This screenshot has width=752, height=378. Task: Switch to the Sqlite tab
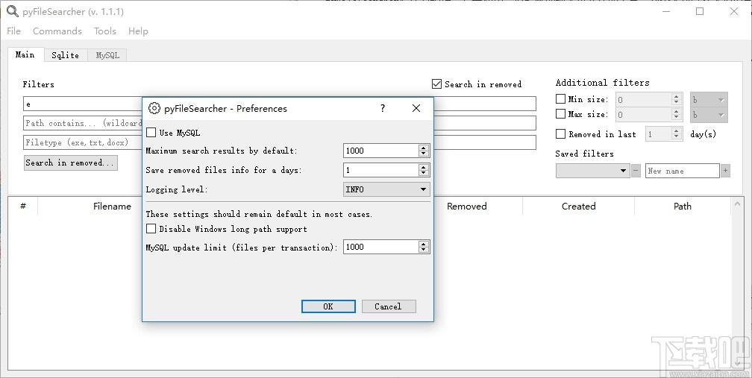[x=65, y=55]
